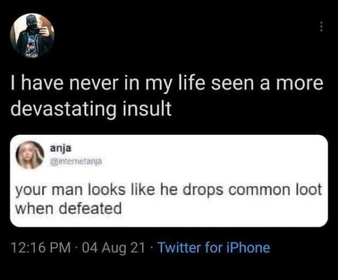The width and height of the screenshot is (338, 280).
Task: Click the "when defeated" line of the quote
Action: click(68, 208)
